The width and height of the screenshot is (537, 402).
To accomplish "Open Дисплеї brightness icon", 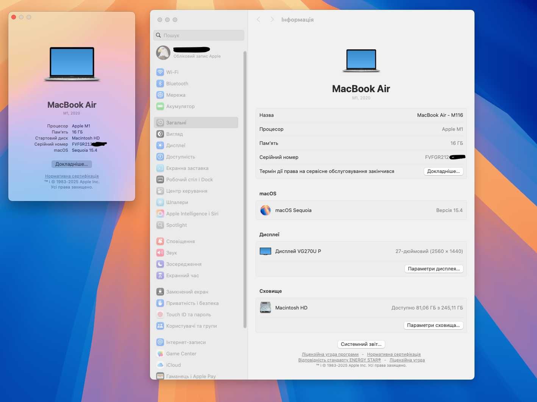I will (x=160, y=145).
